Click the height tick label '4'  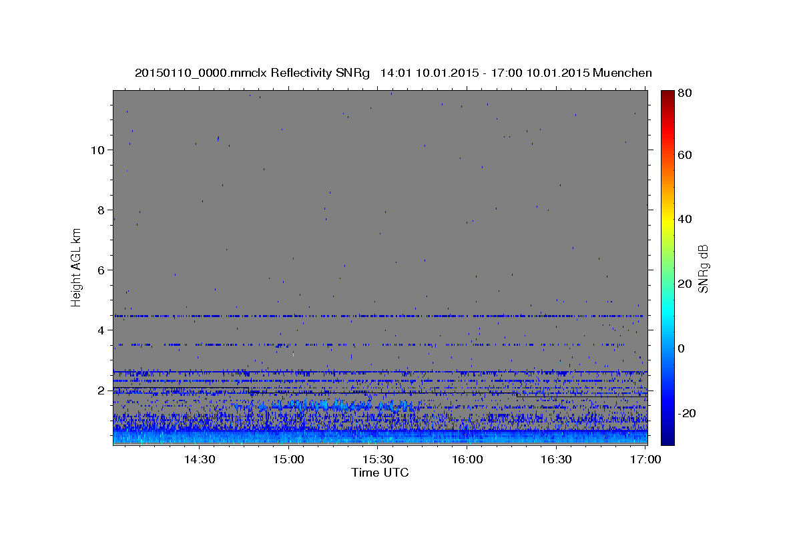[101, 330]
